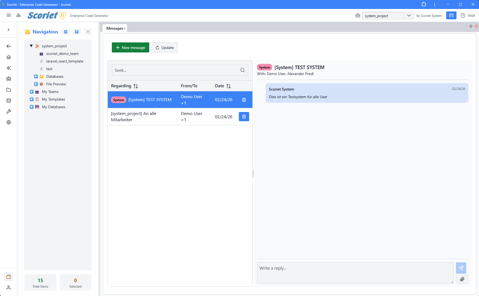
Task: Expand the left sidebar with chevron
Action: [x=9, y=30]
